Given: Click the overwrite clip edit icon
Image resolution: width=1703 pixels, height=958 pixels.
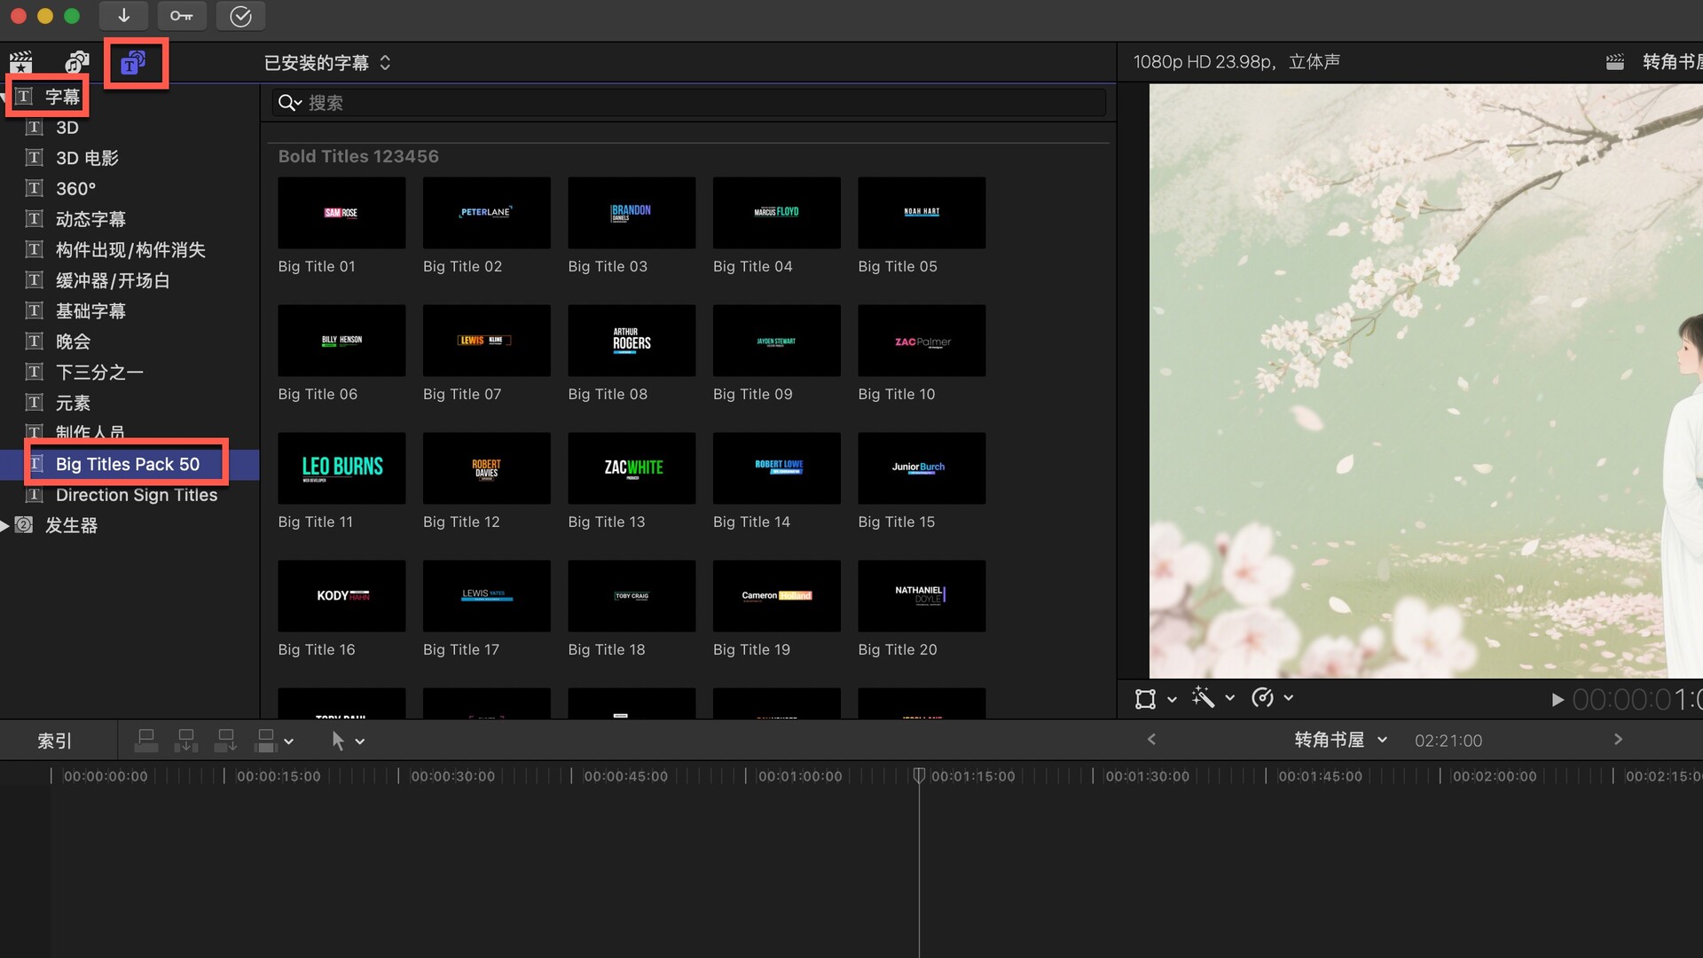Looking at the screenshot, I should 266,740.
